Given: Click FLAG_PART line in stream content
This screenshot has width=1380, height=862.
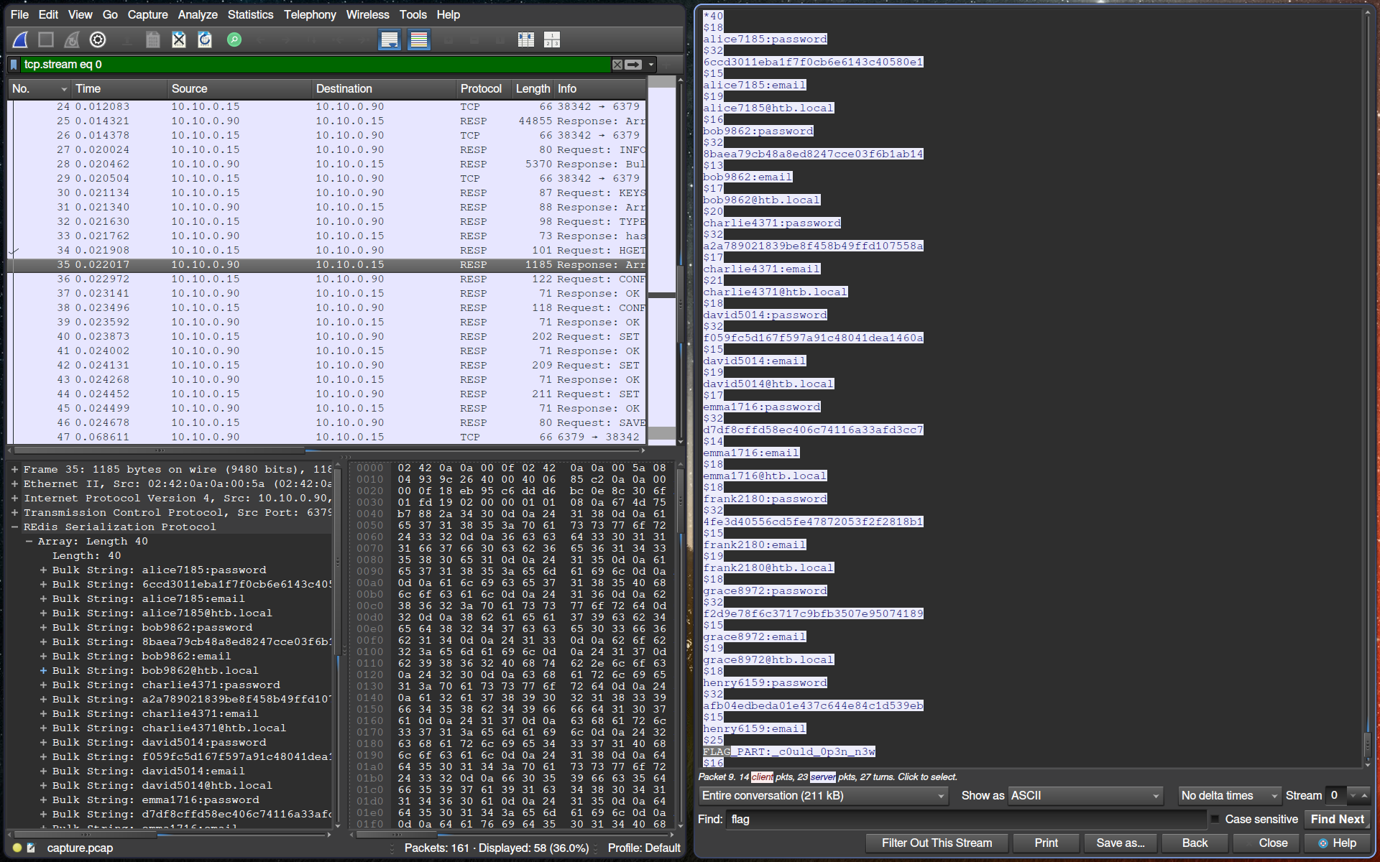Looking at the screenshot, I should [789, 751].
